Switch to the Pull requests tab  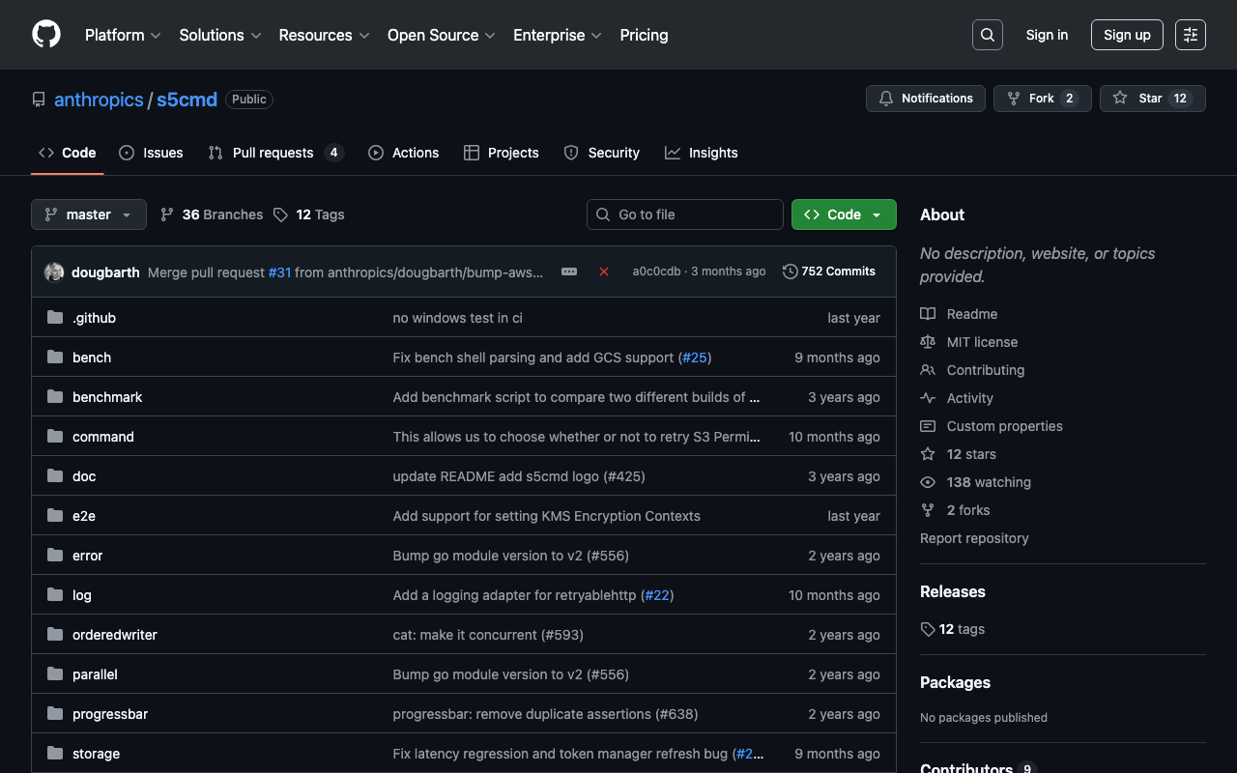[273, 153]
